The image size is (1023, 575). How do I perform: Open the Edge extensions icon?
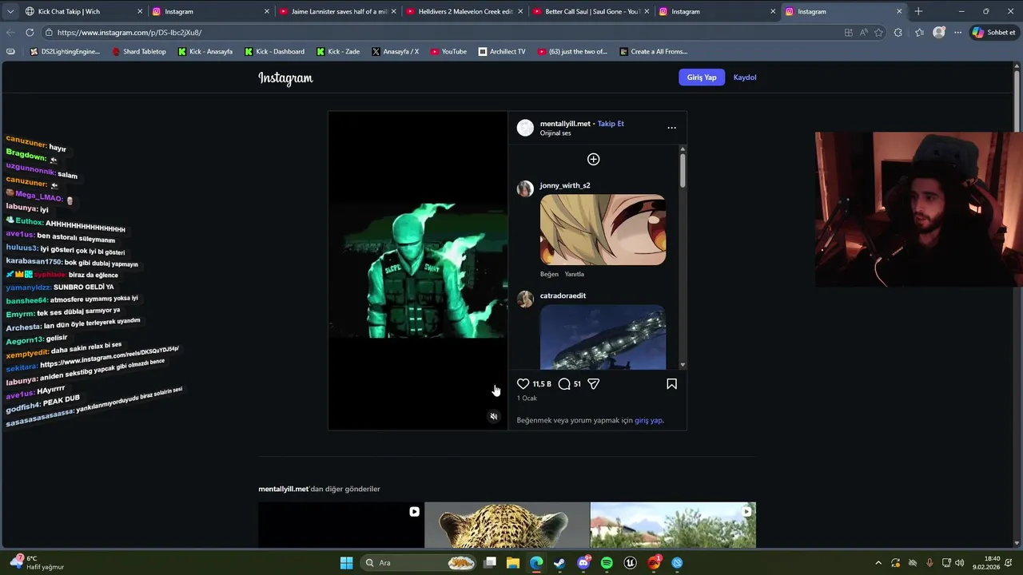[x=898, y=33]
